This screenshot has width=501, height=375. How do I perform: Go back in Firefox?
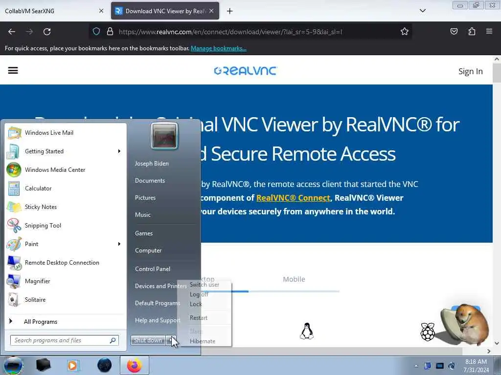12,32
